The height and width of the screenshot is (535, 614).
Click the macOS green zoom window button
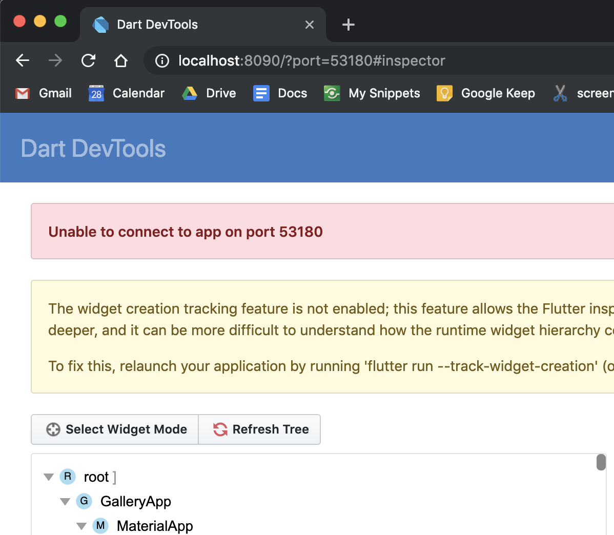[x=60, y=21]
